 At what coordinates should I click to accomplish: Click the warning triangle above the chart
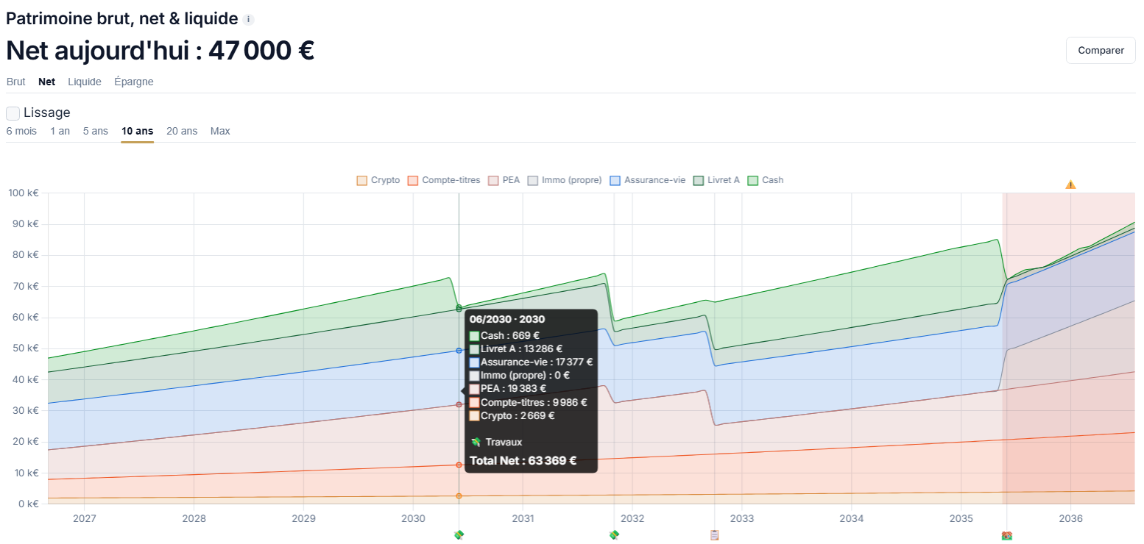1070,184
